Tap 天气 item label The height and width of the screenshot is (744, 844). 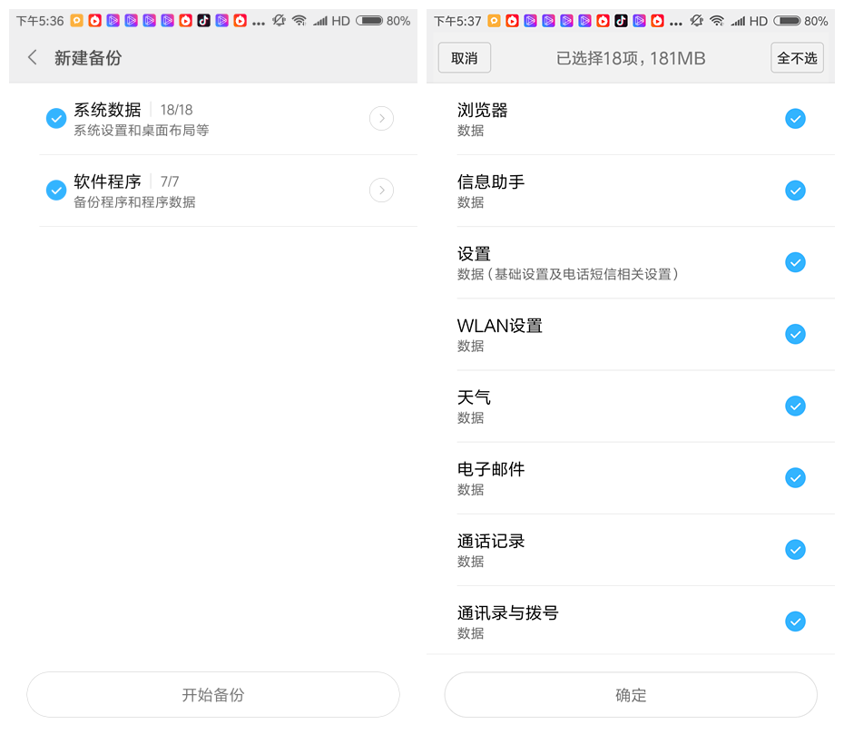point(474,397)
